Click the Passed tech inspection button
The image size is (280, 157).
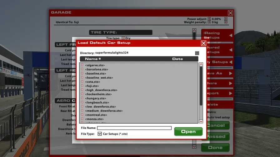click(218, 136)
